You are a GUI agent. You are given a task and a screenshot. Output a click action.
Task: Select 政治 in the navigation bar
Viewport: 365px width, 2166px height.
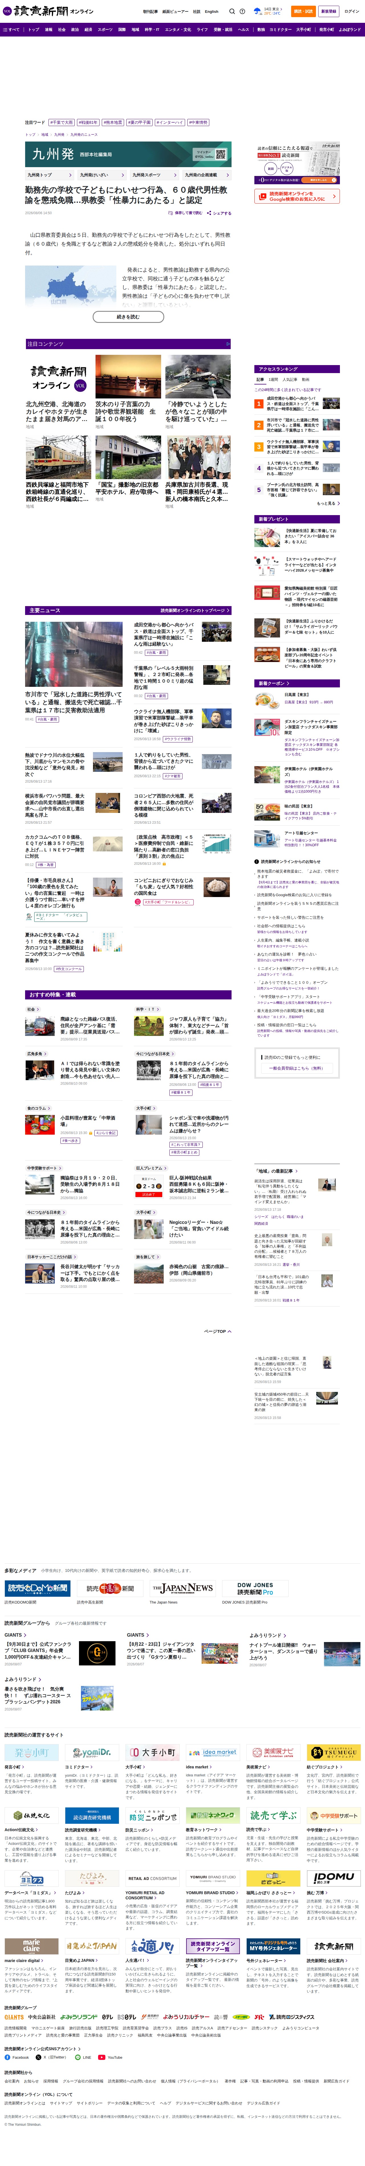[x=75, y=29]
